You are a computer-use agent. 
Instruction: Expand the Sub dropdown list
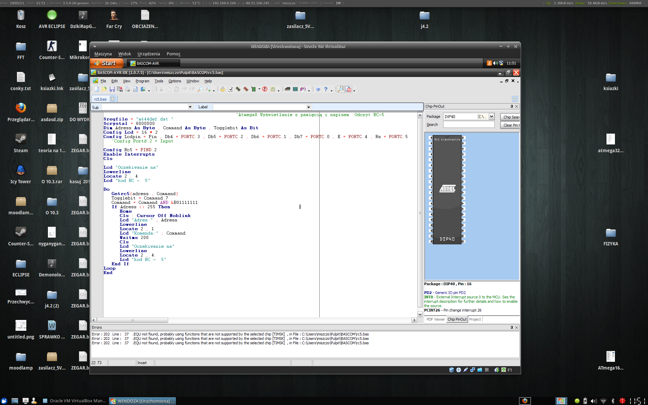pos(190,107)
